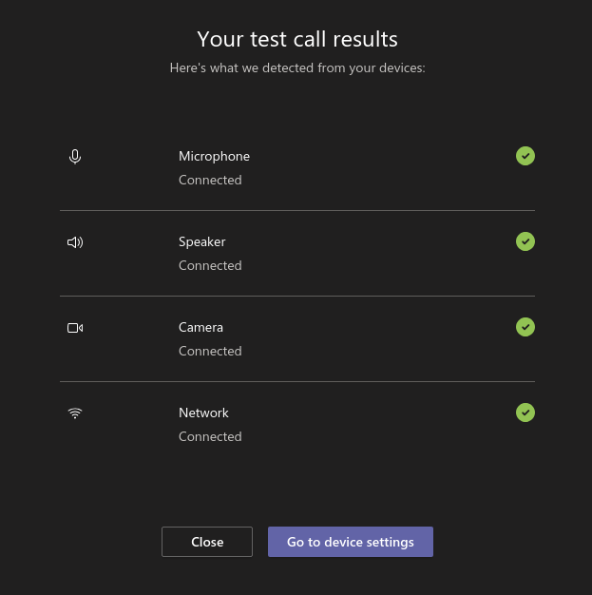Click the 'Your test call results' heading
592x595 pixels.
coord(297,39)
